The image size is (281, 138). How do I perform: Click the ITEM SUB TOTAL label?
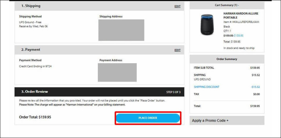204,68
